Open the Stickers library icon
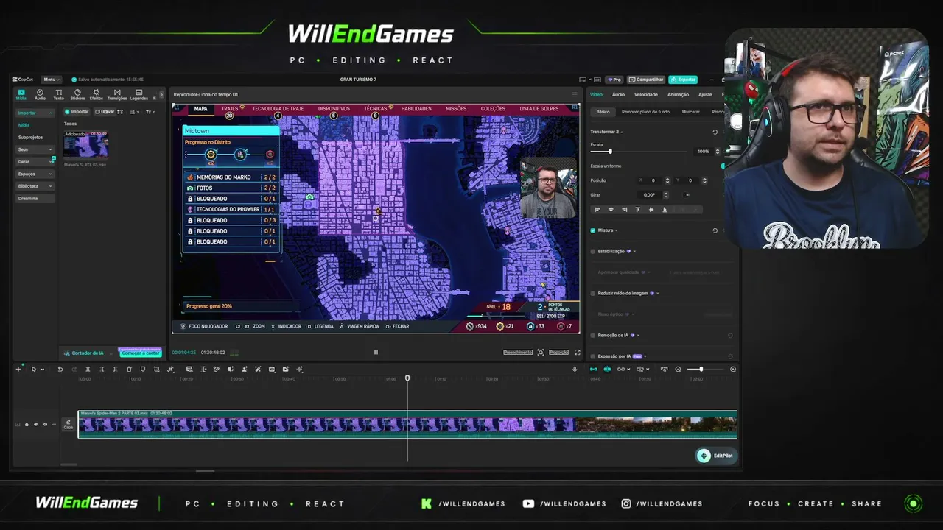Screen dimensions: 943x530 [77, 94]
